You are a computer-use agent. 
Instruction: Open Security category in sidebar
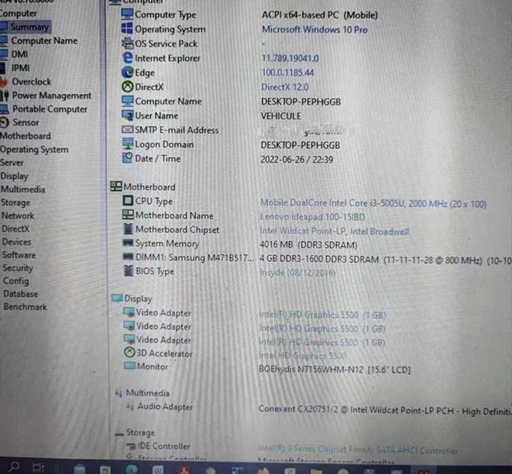click(x=18, y=268)
